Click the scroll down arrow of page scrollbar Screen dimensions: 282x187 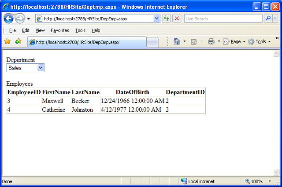[276, 172]
